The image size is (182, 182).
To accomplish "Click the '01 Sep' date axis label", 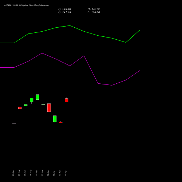I will click(54, 173).
